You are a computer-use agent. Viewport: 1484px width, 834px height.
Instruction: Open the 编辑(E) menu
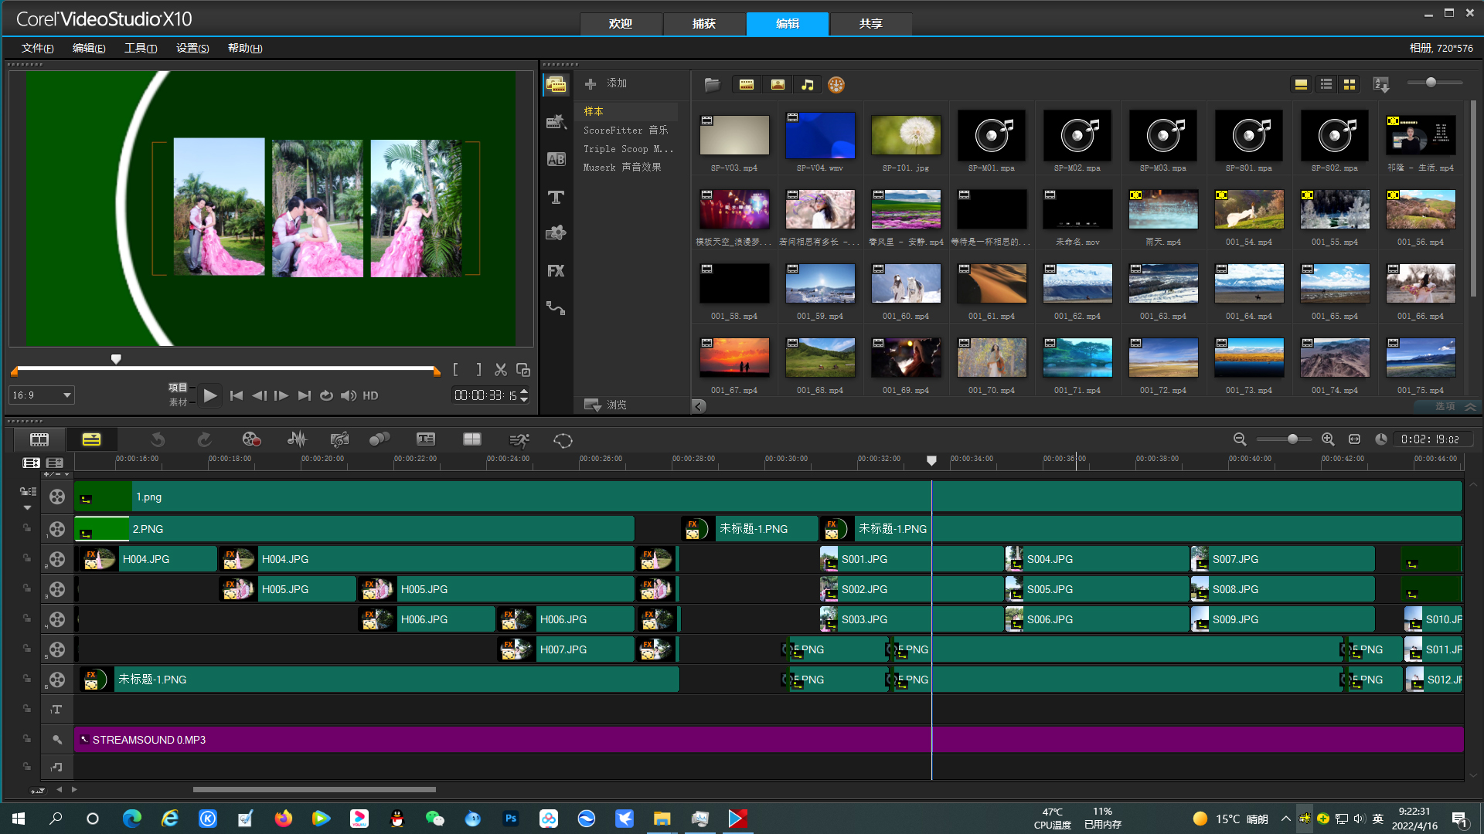(89, 48)
